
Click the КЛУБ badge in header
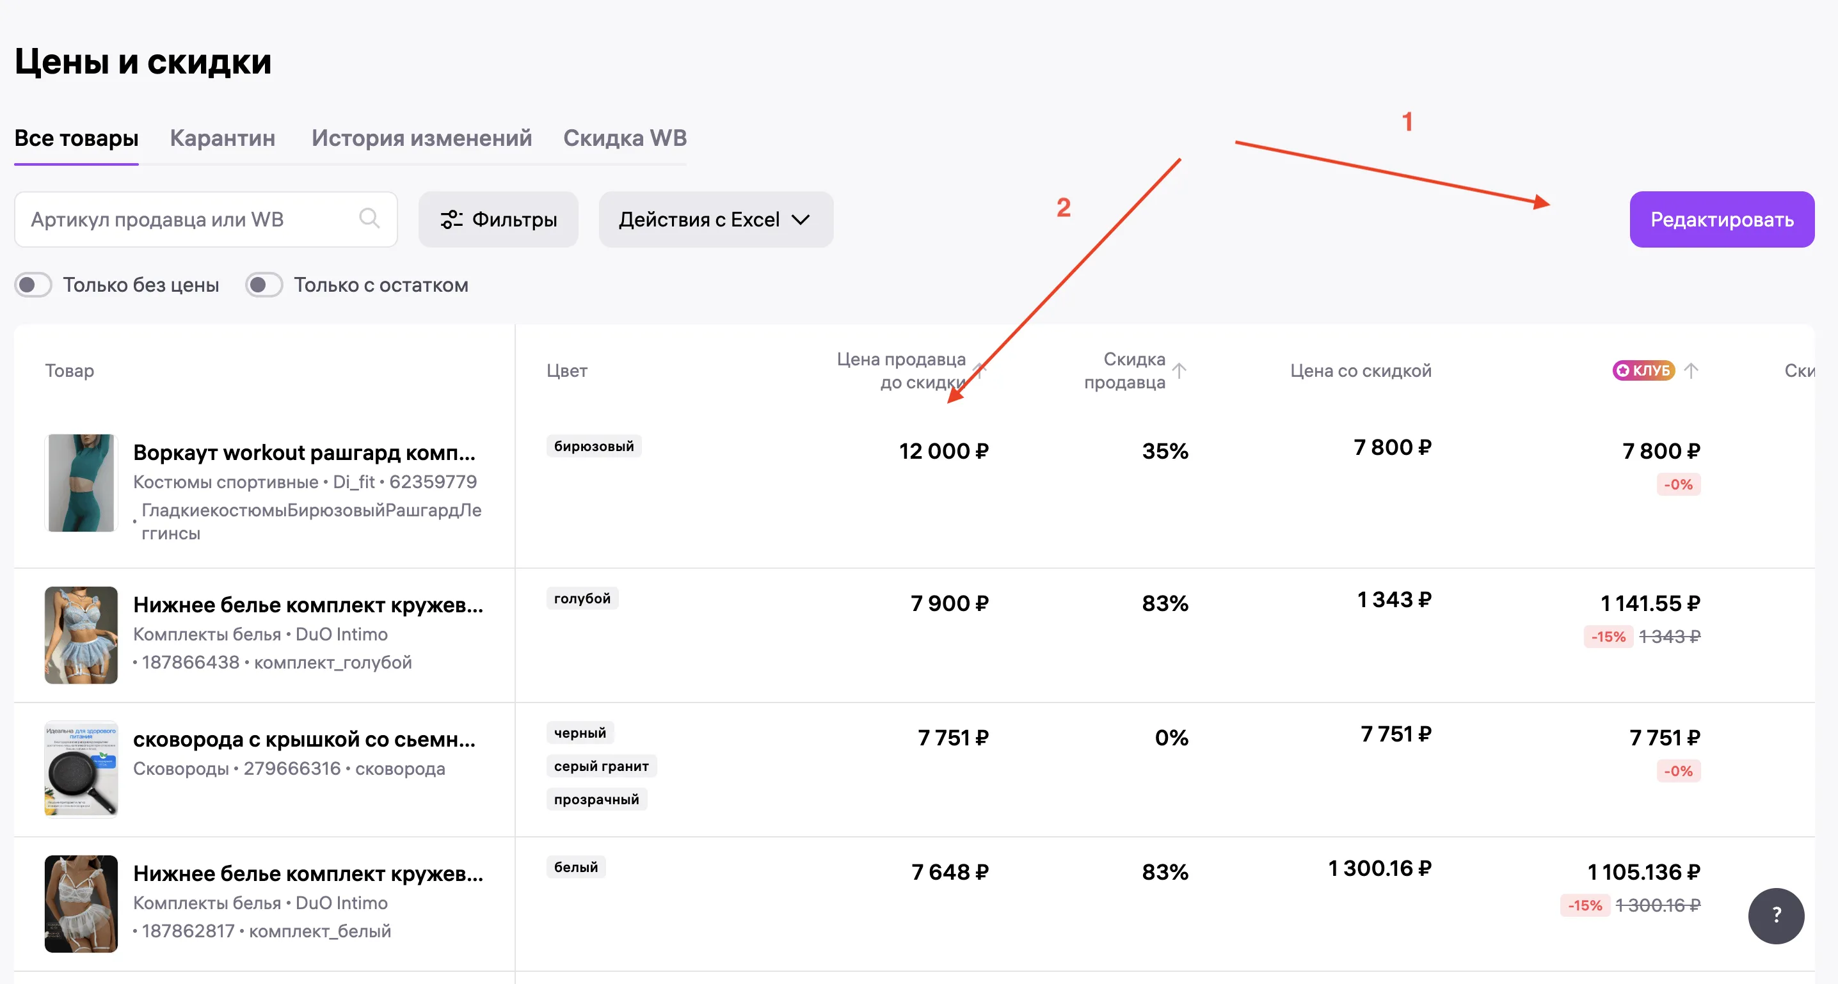point(1643,370)
